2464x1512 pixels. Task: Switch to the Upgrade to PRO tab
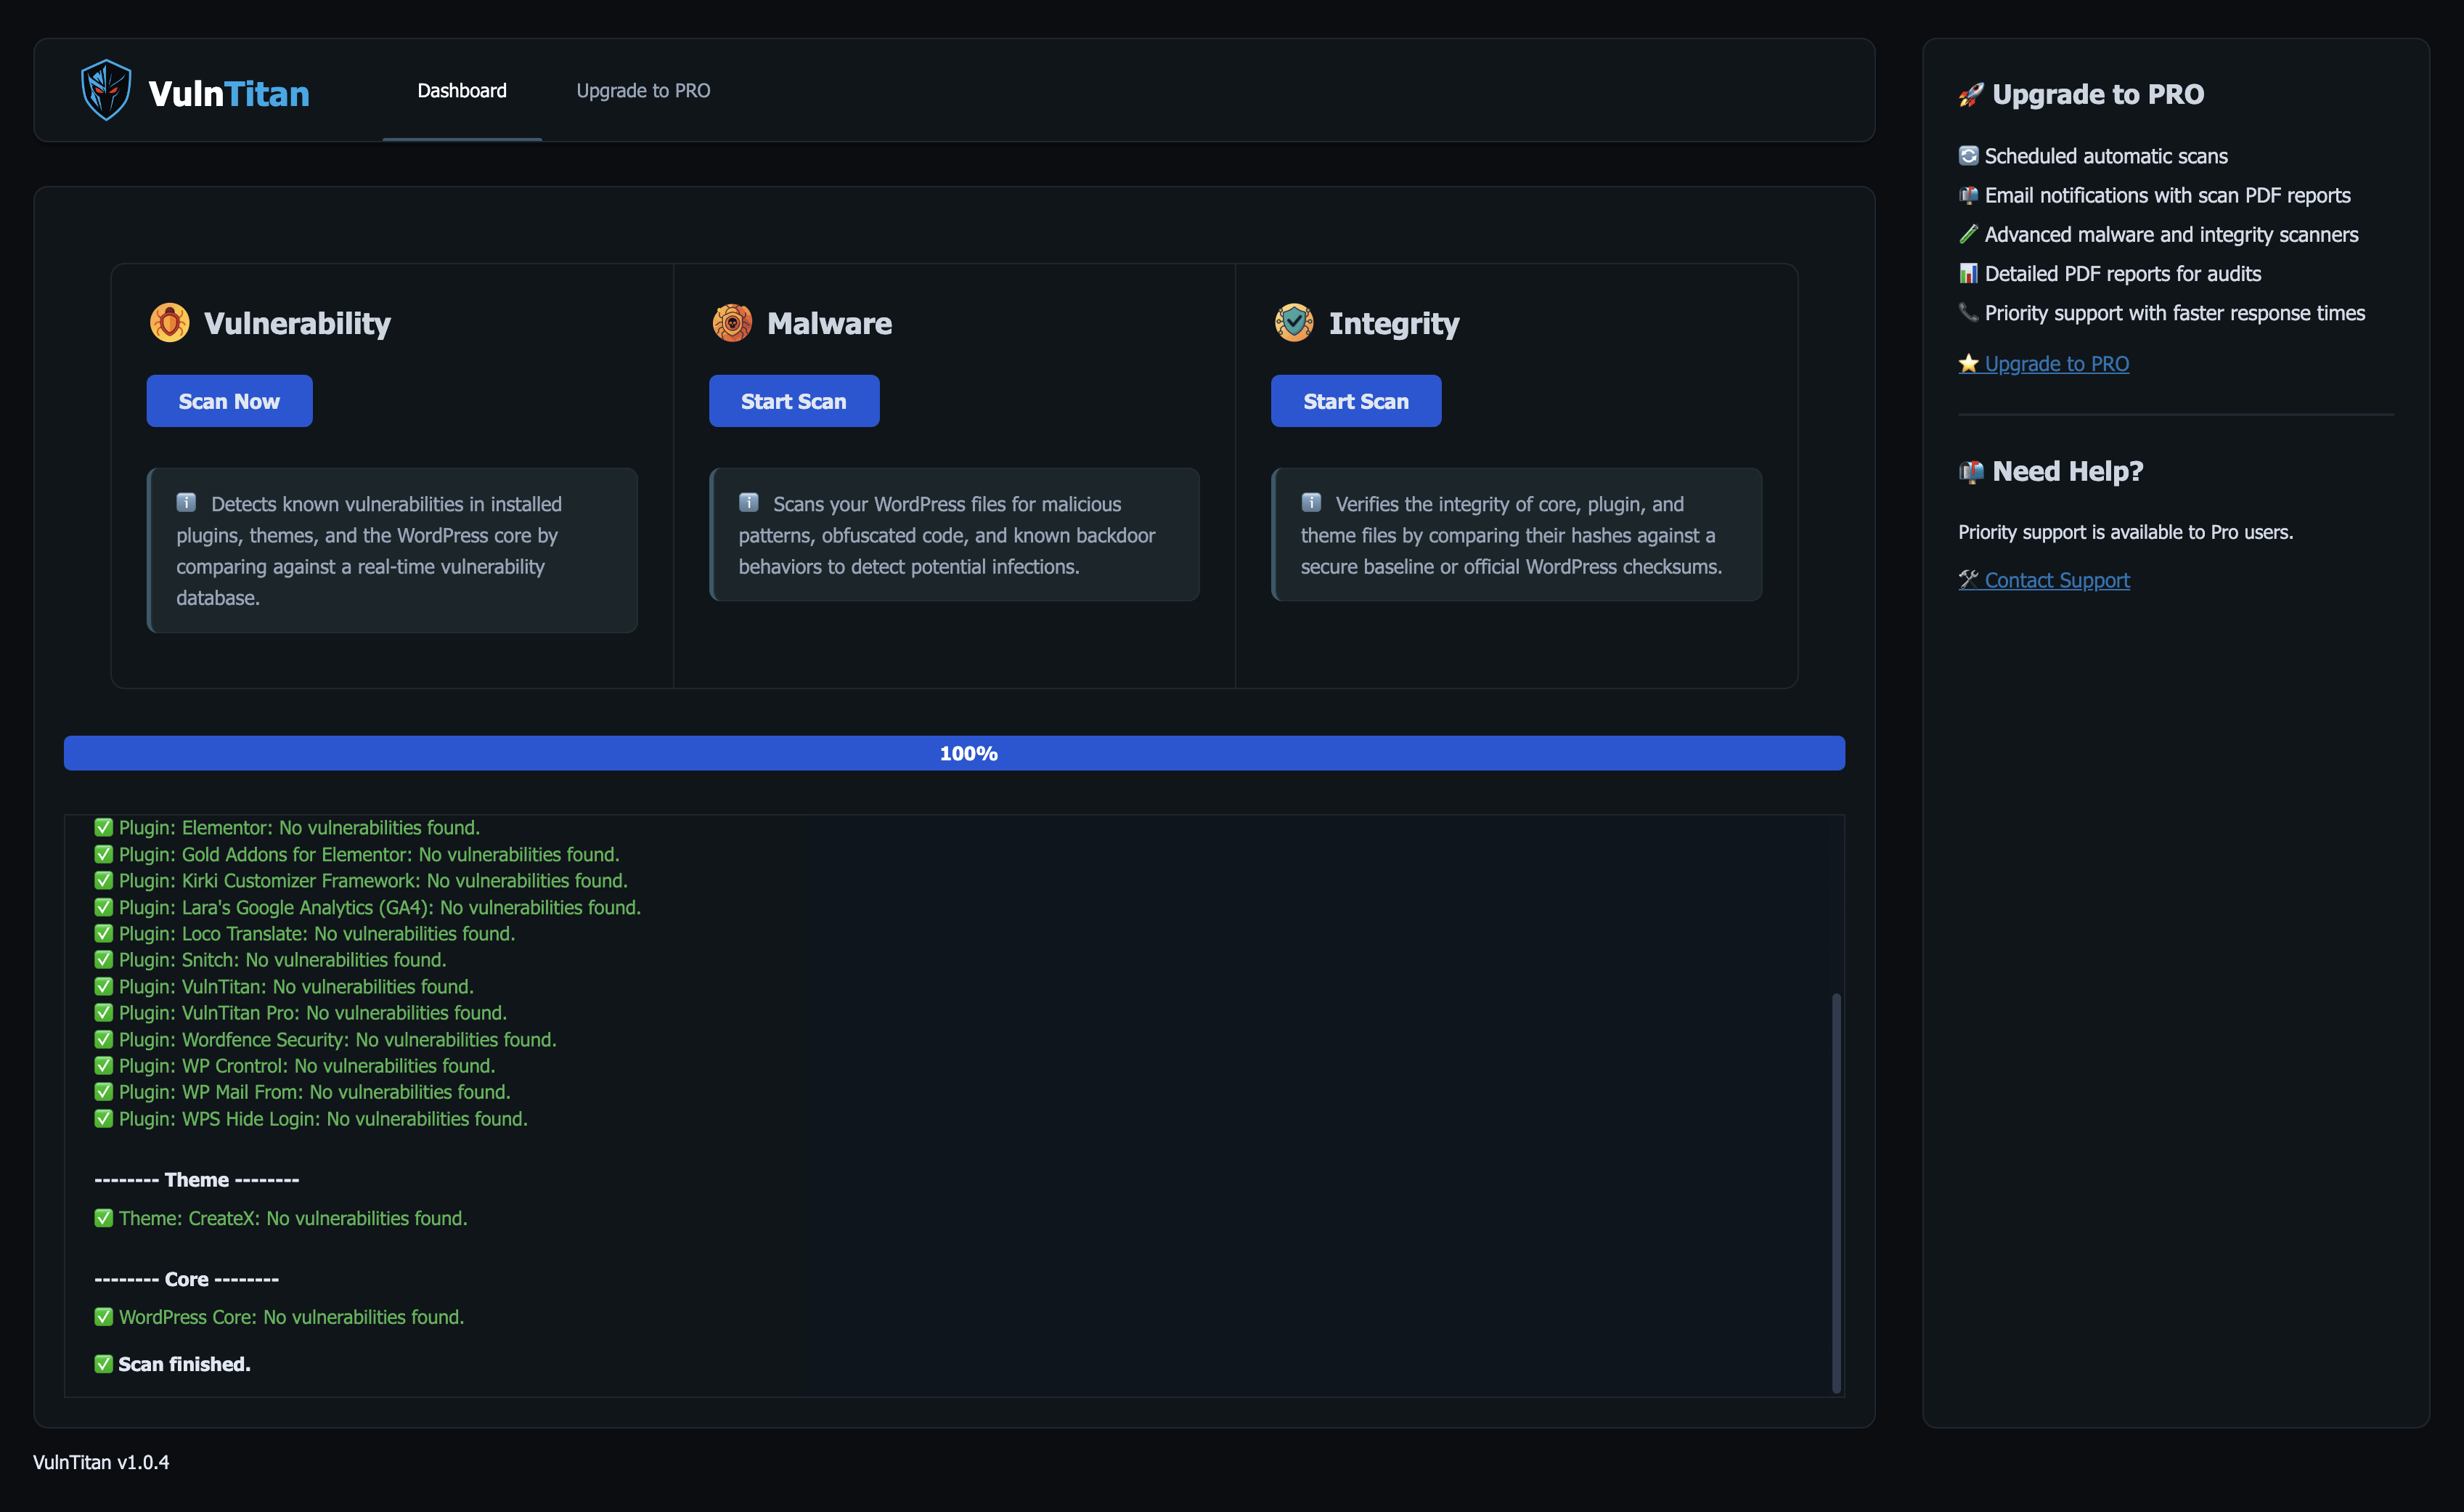[643, 90]
